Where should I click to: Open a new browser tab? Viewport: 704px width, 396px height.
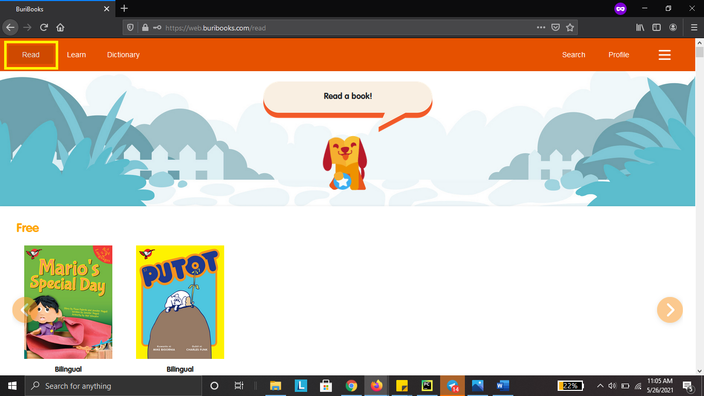click(x=124, y=8)
